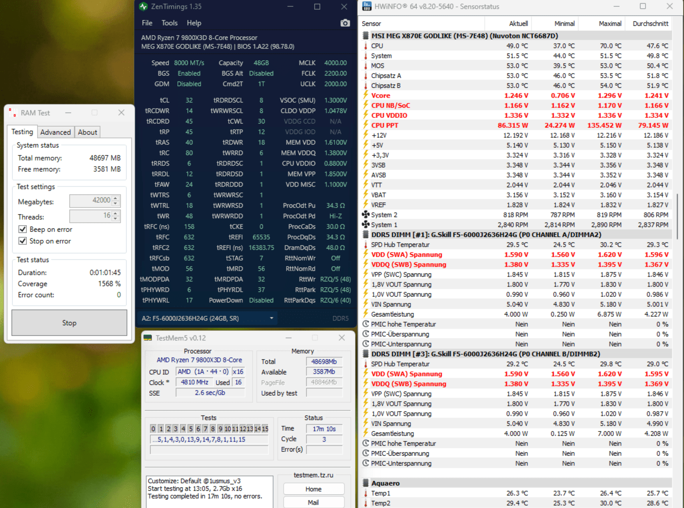Click the Sensor column header in HWiNFO
The width and height of the screenshot is (684, 508).
(422, 23)
